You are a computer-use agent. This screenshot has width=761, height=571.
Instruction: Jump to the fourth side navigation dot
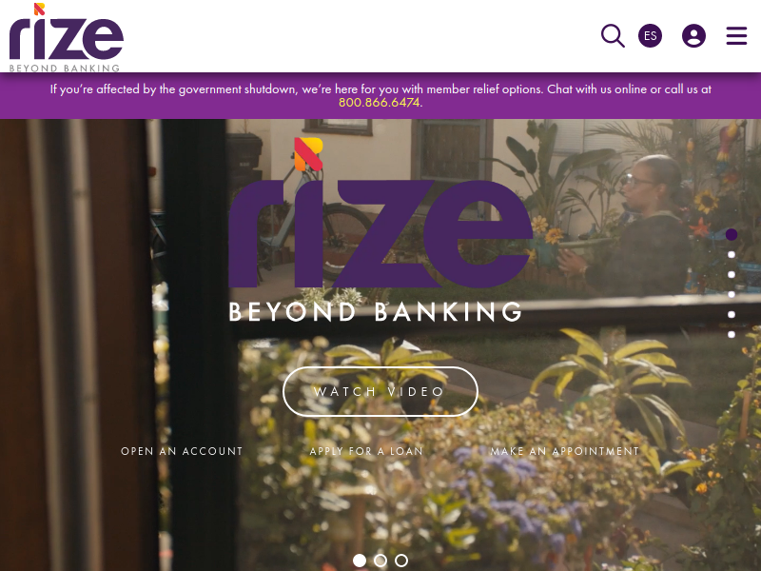[x=732, y=294]
